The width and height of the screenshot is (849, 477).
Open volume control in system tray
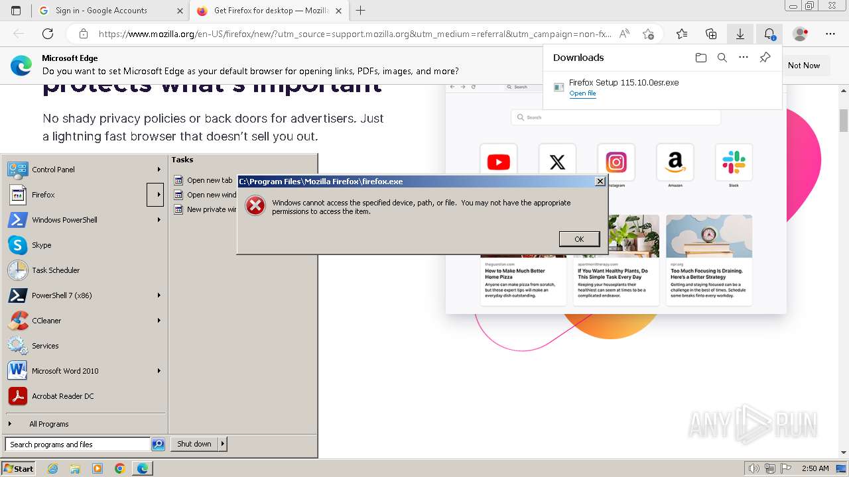click(x=754, y=468)
